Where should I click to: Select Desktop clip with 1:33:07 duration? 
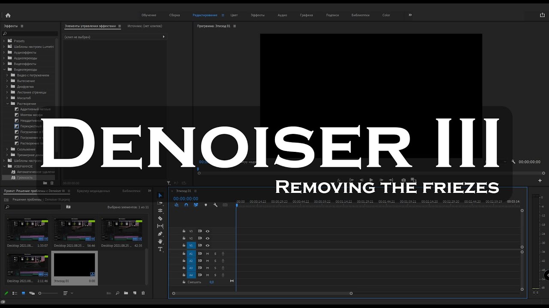coord(27,230)
